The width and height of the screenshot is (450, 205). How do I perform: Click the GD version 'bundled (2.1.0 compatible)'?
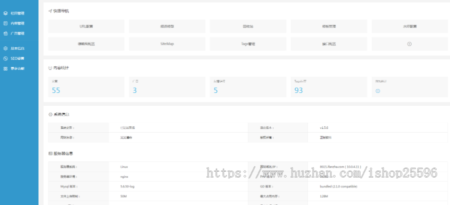coord(338,187)
